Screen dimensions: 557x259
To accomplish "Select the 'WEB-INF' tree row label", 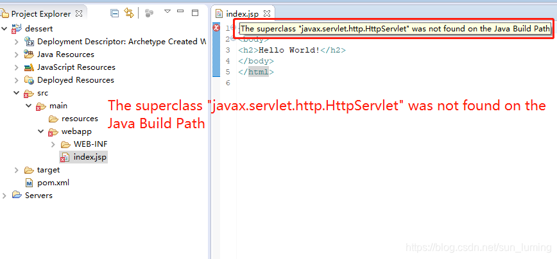I will point(90,144).
